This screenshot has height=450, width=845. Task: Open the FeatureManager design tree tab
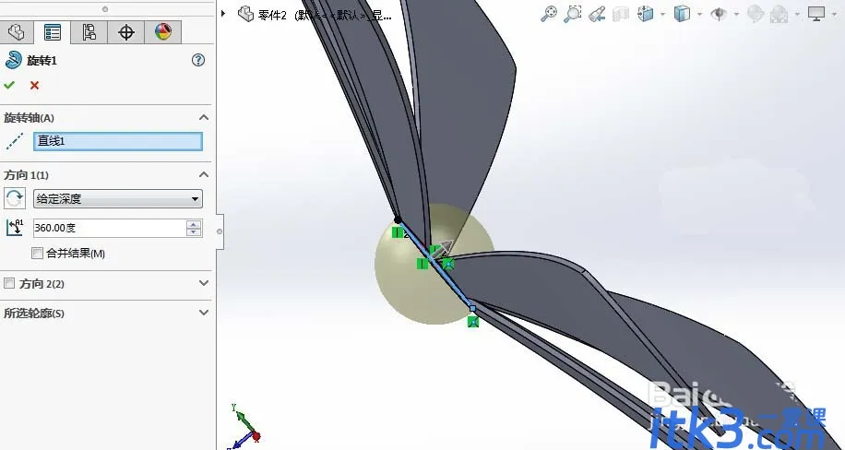pyautogui.click(x=16, y=32)
